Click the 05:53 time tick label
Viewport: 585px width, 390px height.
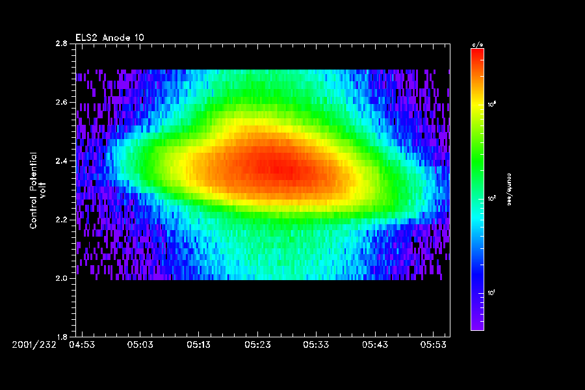coord(433,345)
